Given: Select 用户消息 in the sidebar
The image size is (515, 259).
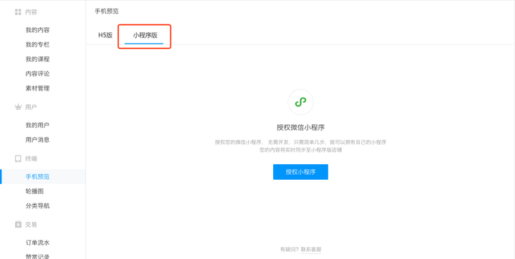Looking at the screenshot, I should [37, 140].
